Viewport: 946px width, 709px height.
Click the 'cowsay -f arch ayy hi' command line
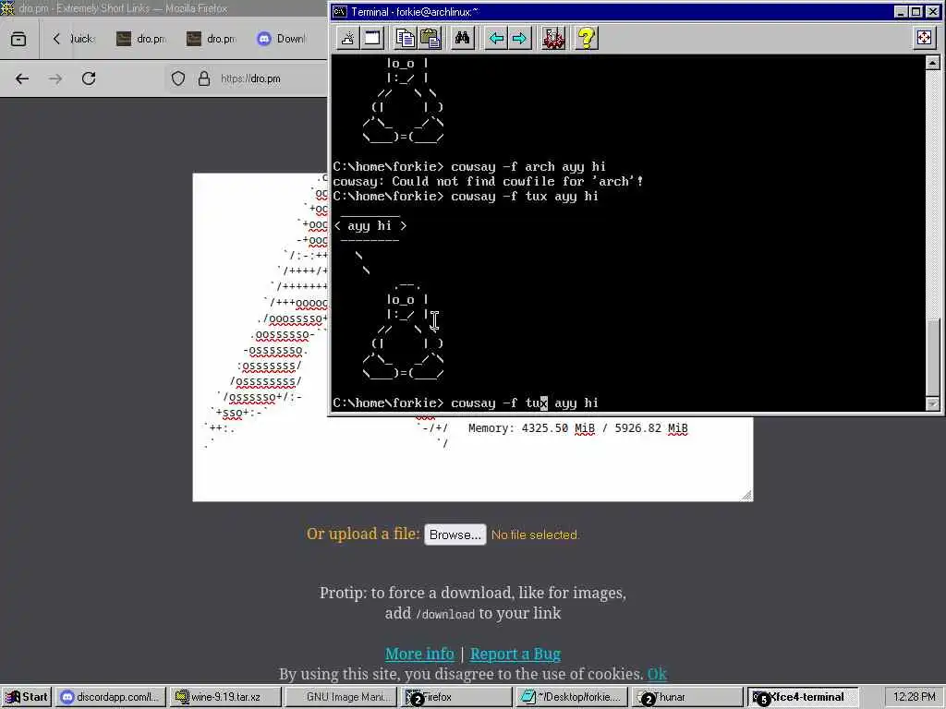coord(468,166)
